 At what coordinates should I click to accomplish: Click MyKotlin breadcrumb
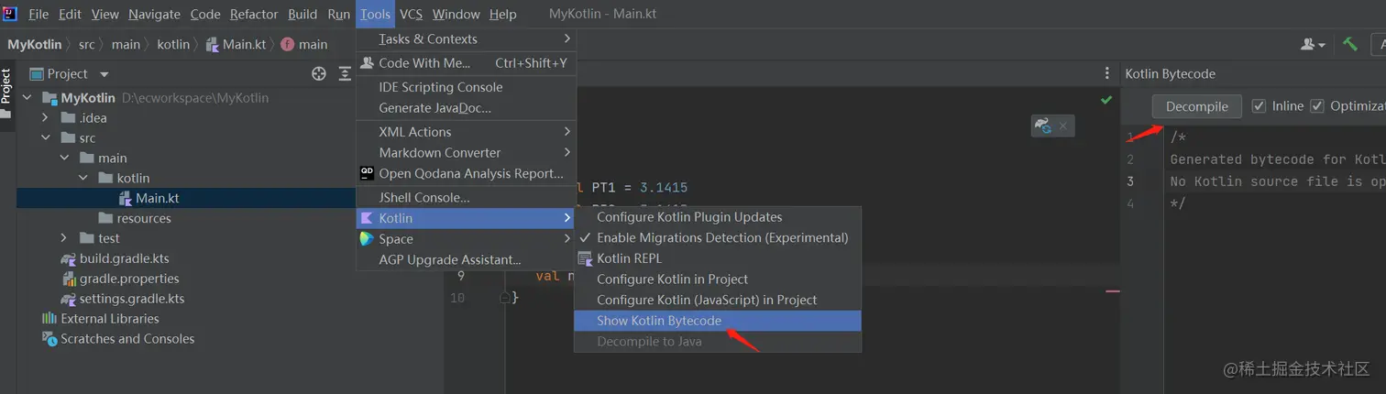(35, 44)
